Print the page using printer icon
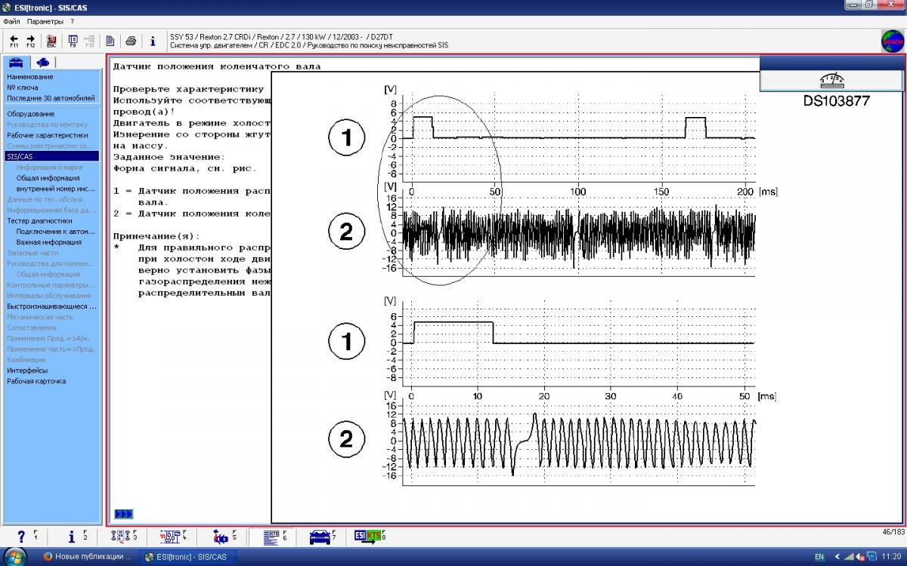Image resolution: width=907 pixels, height=566 pixels. (x=131, y=41)
